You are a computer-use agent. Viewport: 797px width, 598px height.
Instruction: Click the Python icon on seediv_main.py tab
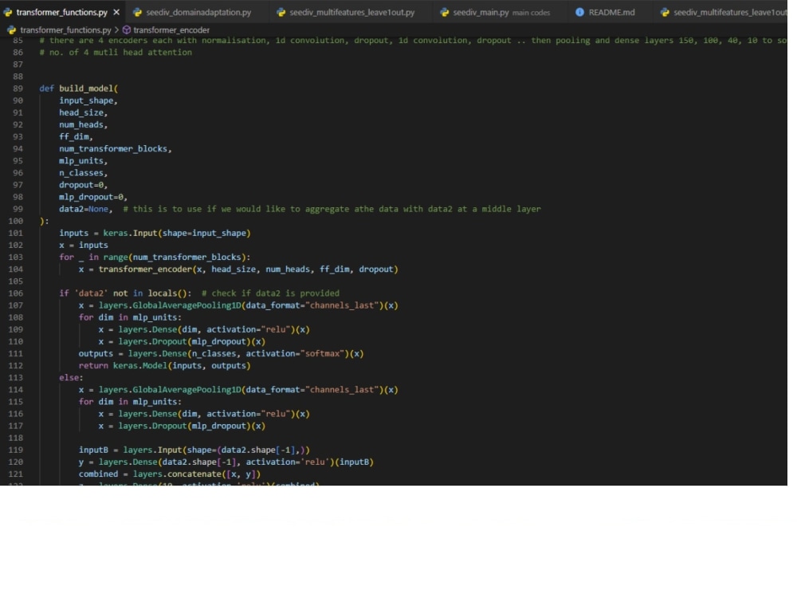coord(444,12)
